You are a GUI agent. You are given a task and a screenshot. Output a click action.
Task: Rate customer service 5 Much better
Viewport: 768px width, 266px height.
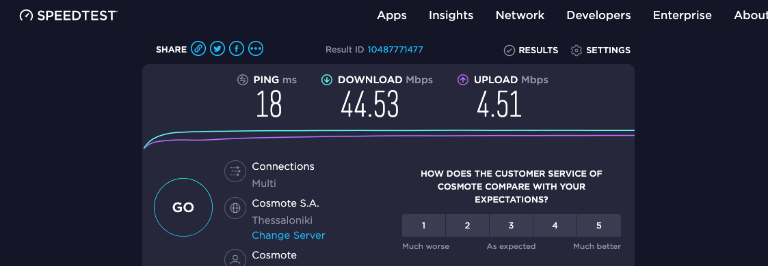coord(599,226)
